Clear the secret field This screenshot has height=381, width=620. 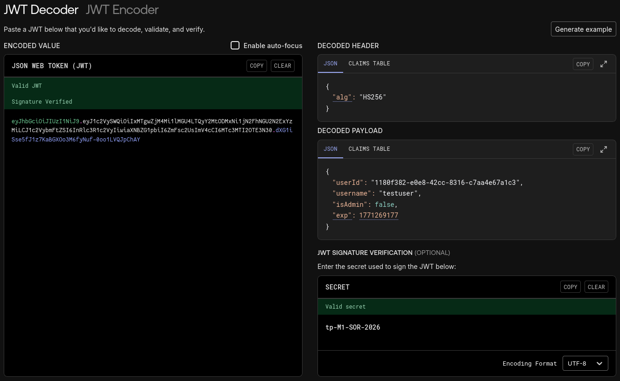pyautogui.click(x=596, y=287)
